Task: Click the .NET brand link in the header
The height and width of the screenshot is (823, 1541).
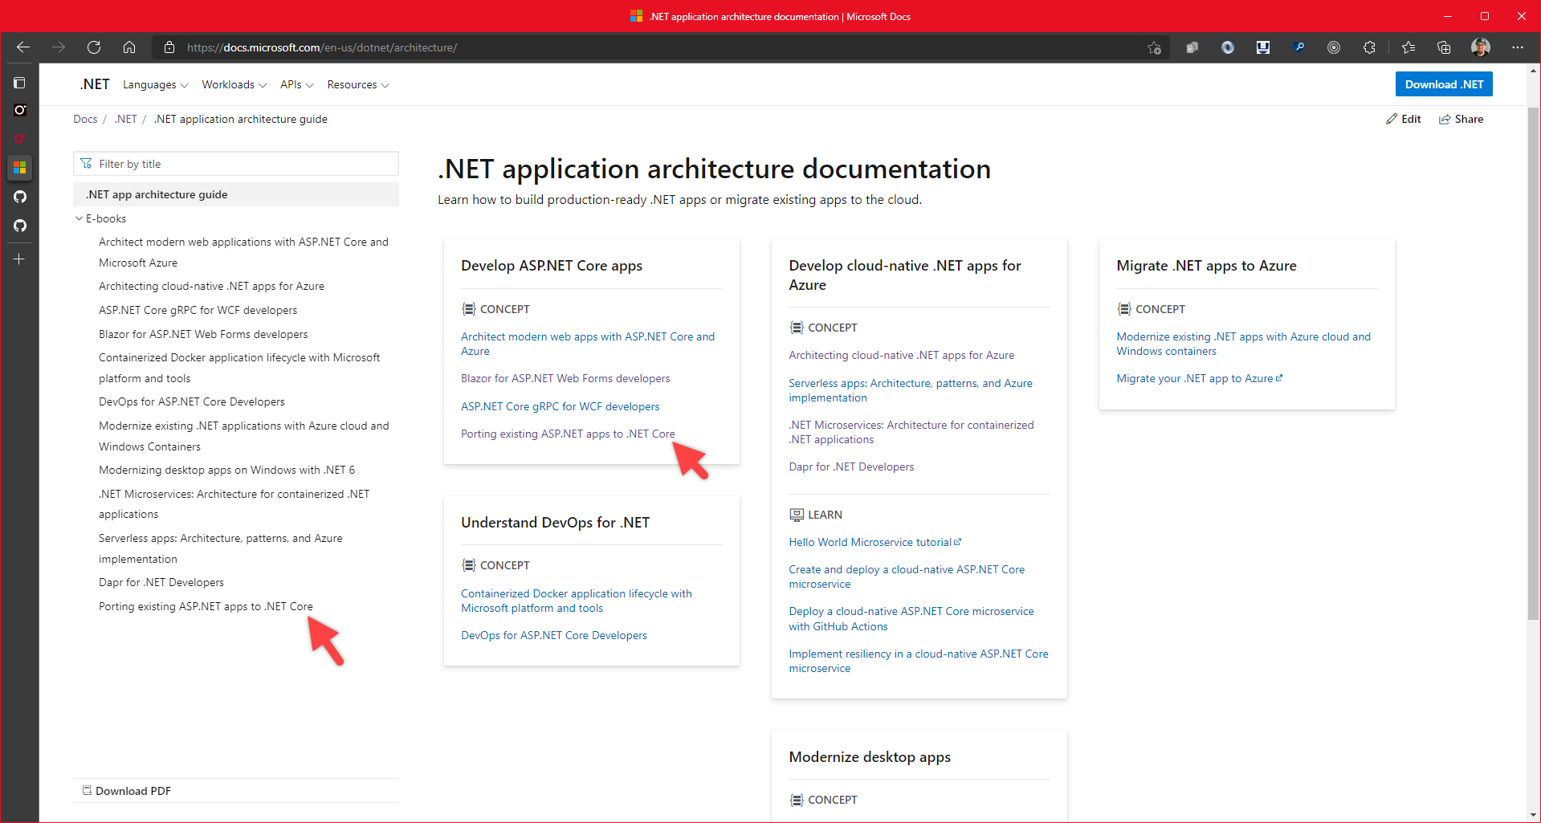Action: [x=95, y=84]
